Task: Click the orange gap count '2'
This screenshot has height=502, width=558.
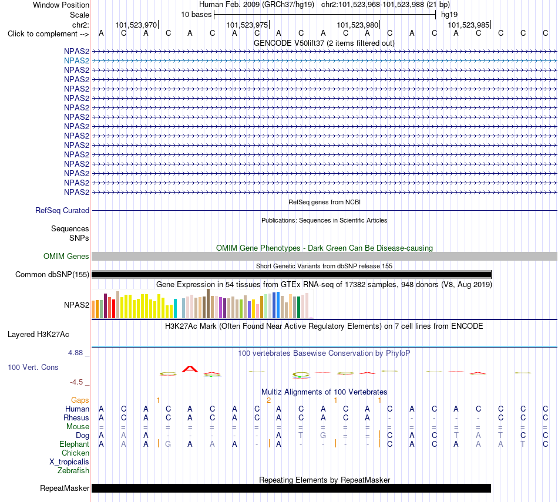Action: [x=268, y=400]
